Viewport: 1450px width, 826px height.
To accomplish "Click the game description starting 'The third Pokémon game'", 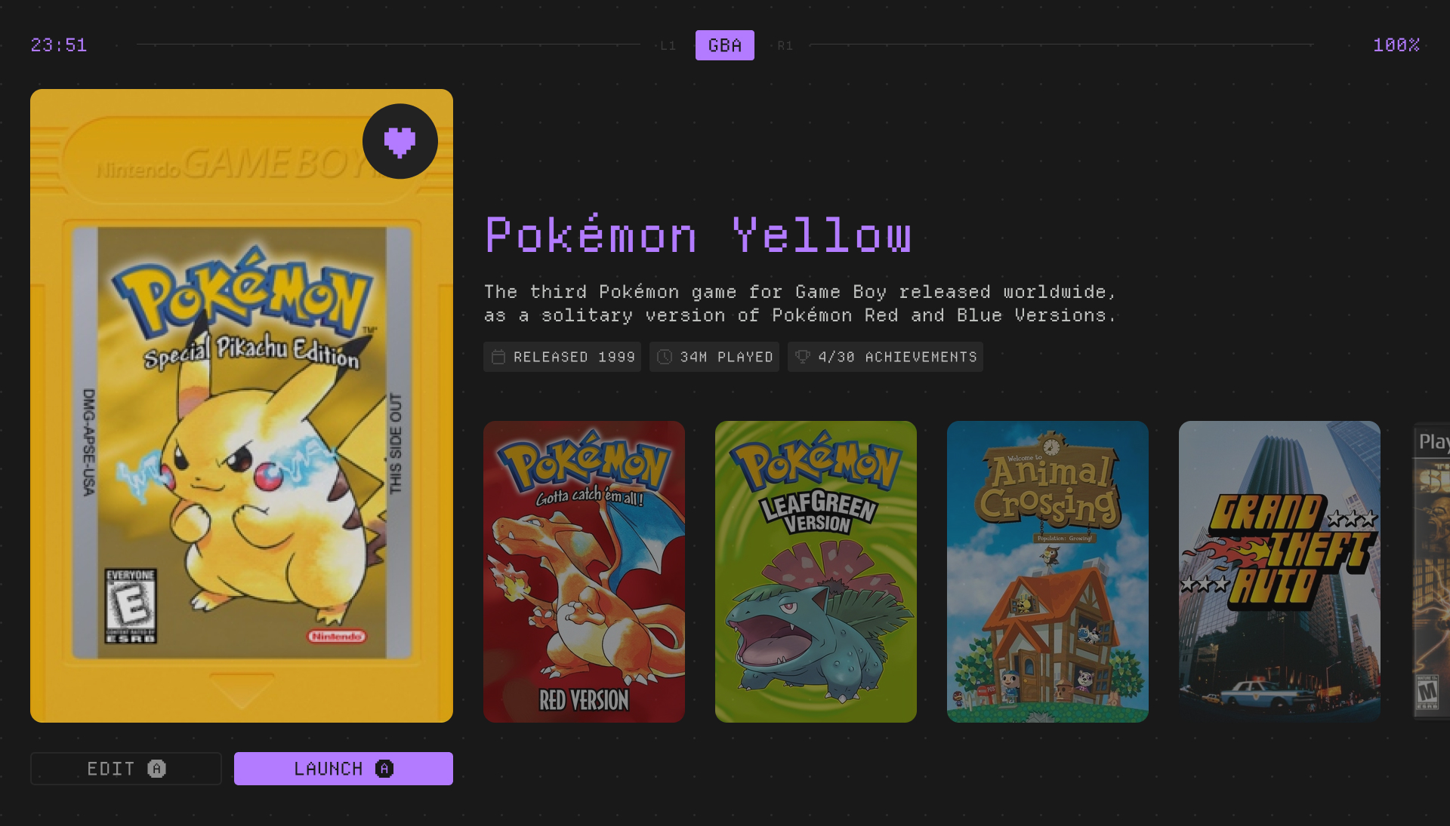I will click(801, 303).
